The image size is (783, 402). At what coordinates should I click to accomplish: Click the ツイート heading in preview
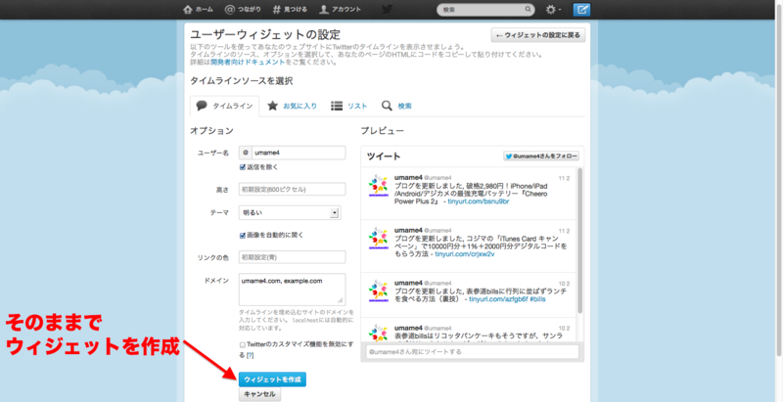coord(384,156)
